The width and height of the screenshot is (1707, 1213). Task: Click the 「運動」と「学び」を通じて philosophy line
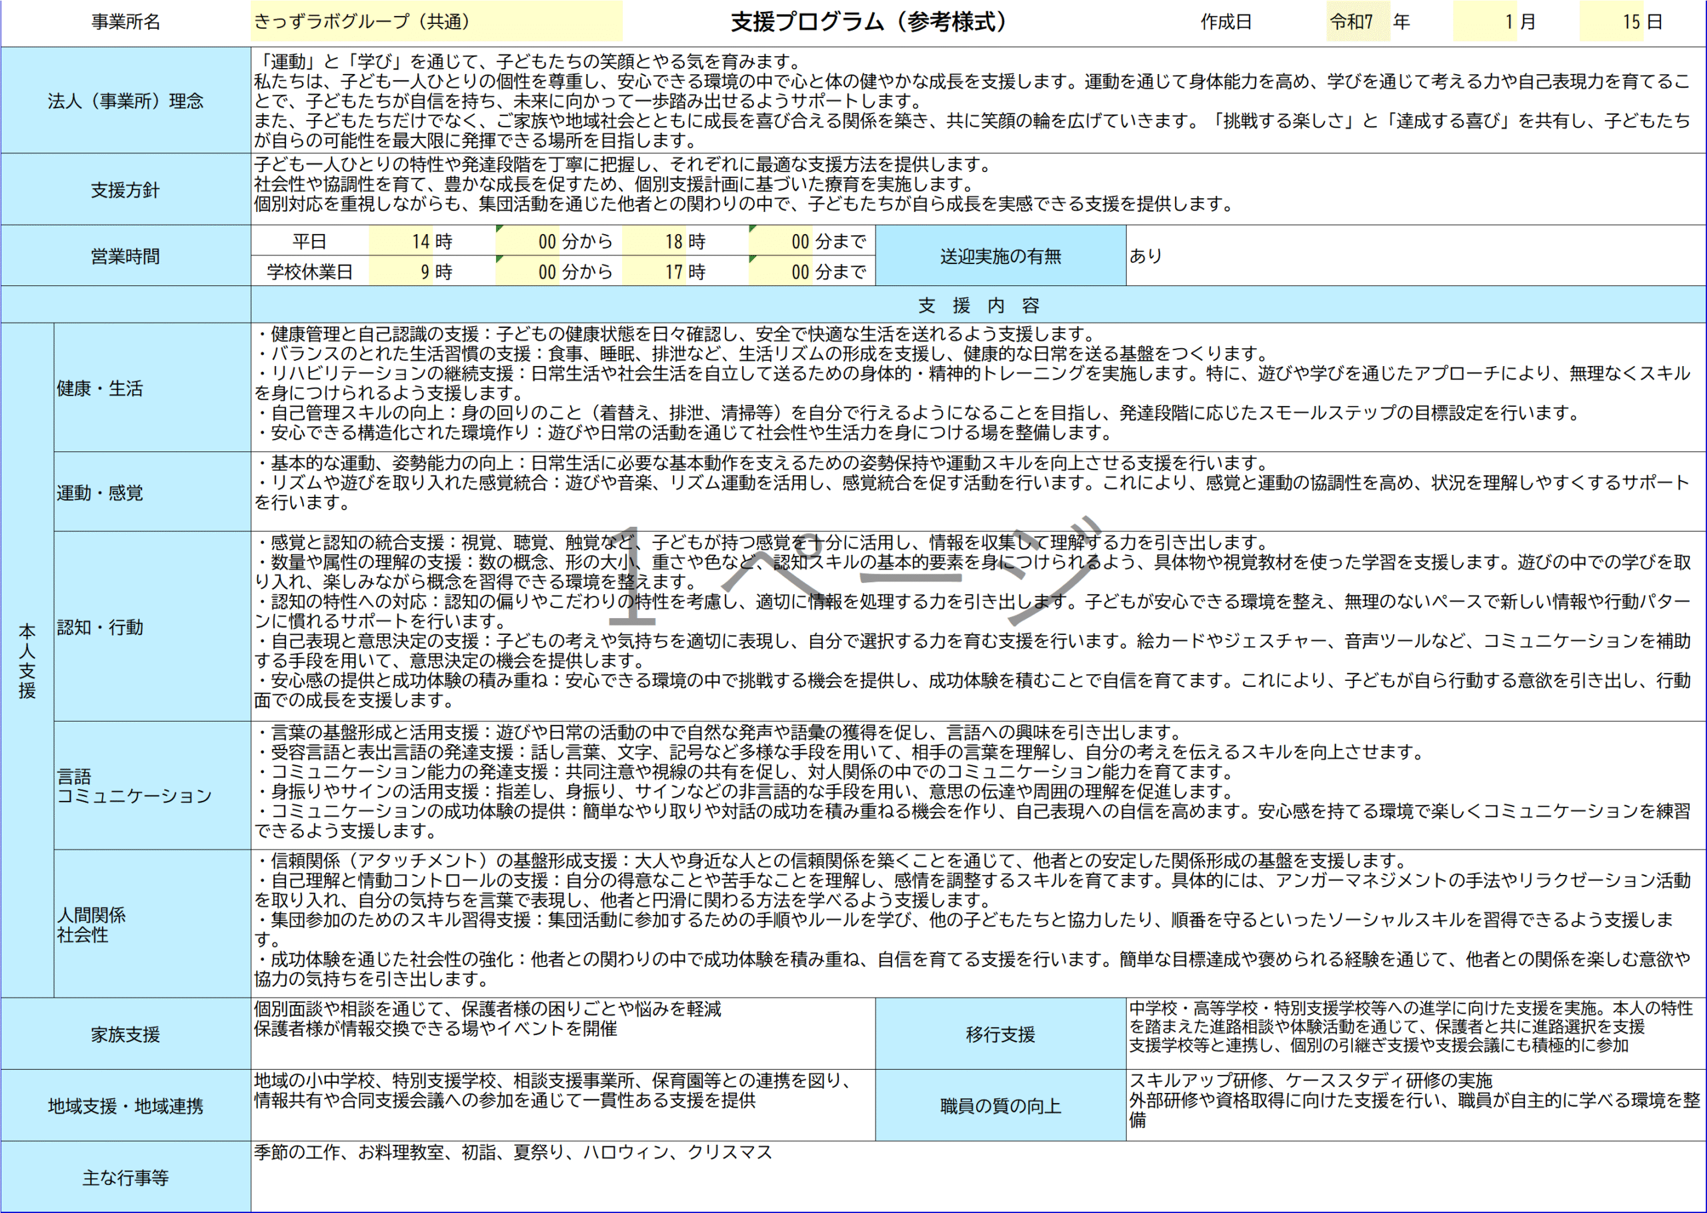point(529,61)
